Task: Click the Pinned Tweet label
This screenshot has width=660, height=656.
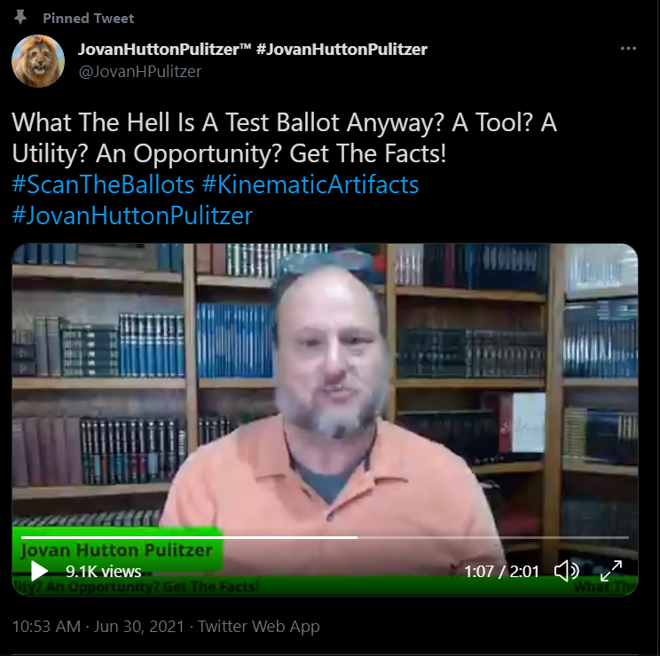Action: [x=89, y=18]
